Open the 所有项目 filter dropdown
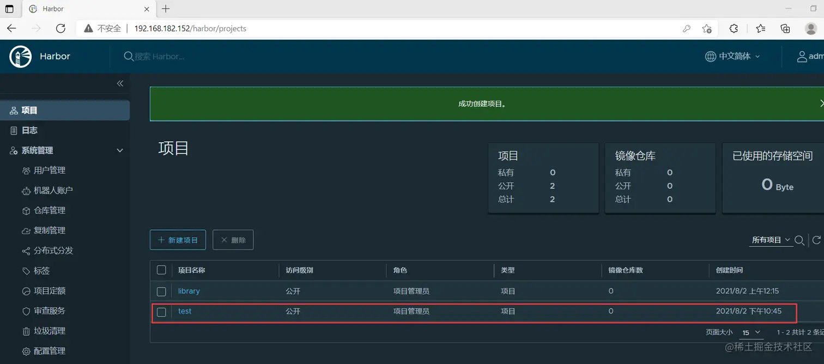824x364 pixels. pyautogui.click(x=771, y=240)
